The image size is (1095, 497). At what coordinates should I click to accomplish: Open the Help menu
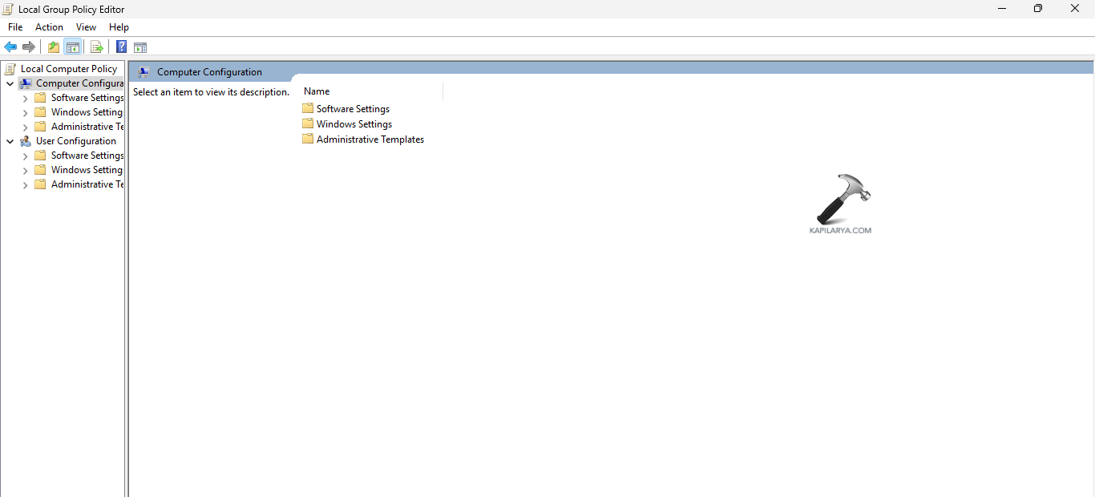(x=119, y=27)
